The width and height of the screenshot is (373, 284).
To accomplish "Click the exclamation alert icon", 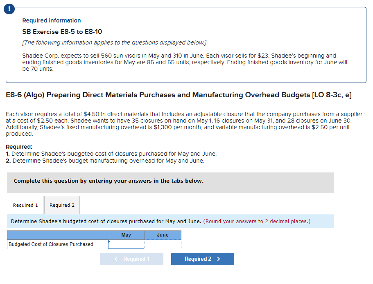I will click(x=9, y=9).
